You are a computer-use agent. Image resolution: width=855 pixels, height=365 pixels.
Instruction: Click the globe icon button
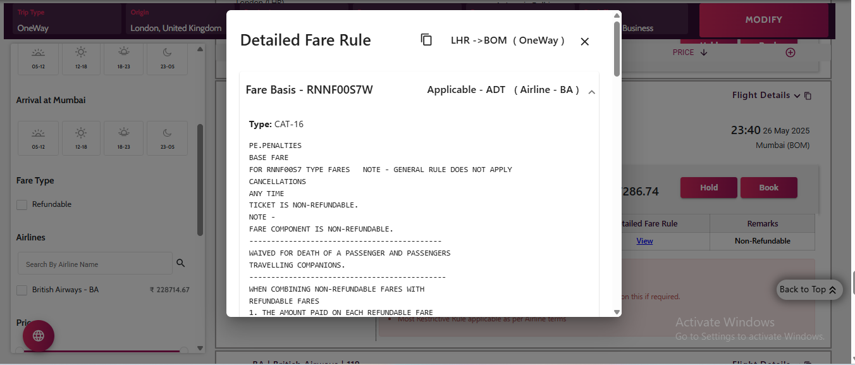pos(39,336)
